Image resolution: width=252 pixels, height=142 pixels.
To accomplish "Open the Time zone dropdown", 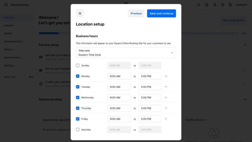I will coord(126,53).
